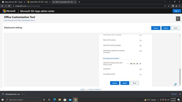This screenshot has width=182, height=102.
Task: Bookmark the page with the star icon
Action: 169,6
